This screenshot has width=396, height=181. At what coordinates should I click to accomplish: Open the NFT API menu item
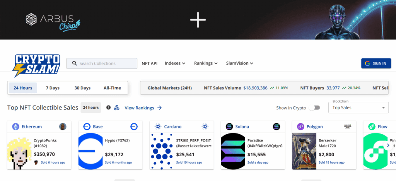(x=150, y=63)
